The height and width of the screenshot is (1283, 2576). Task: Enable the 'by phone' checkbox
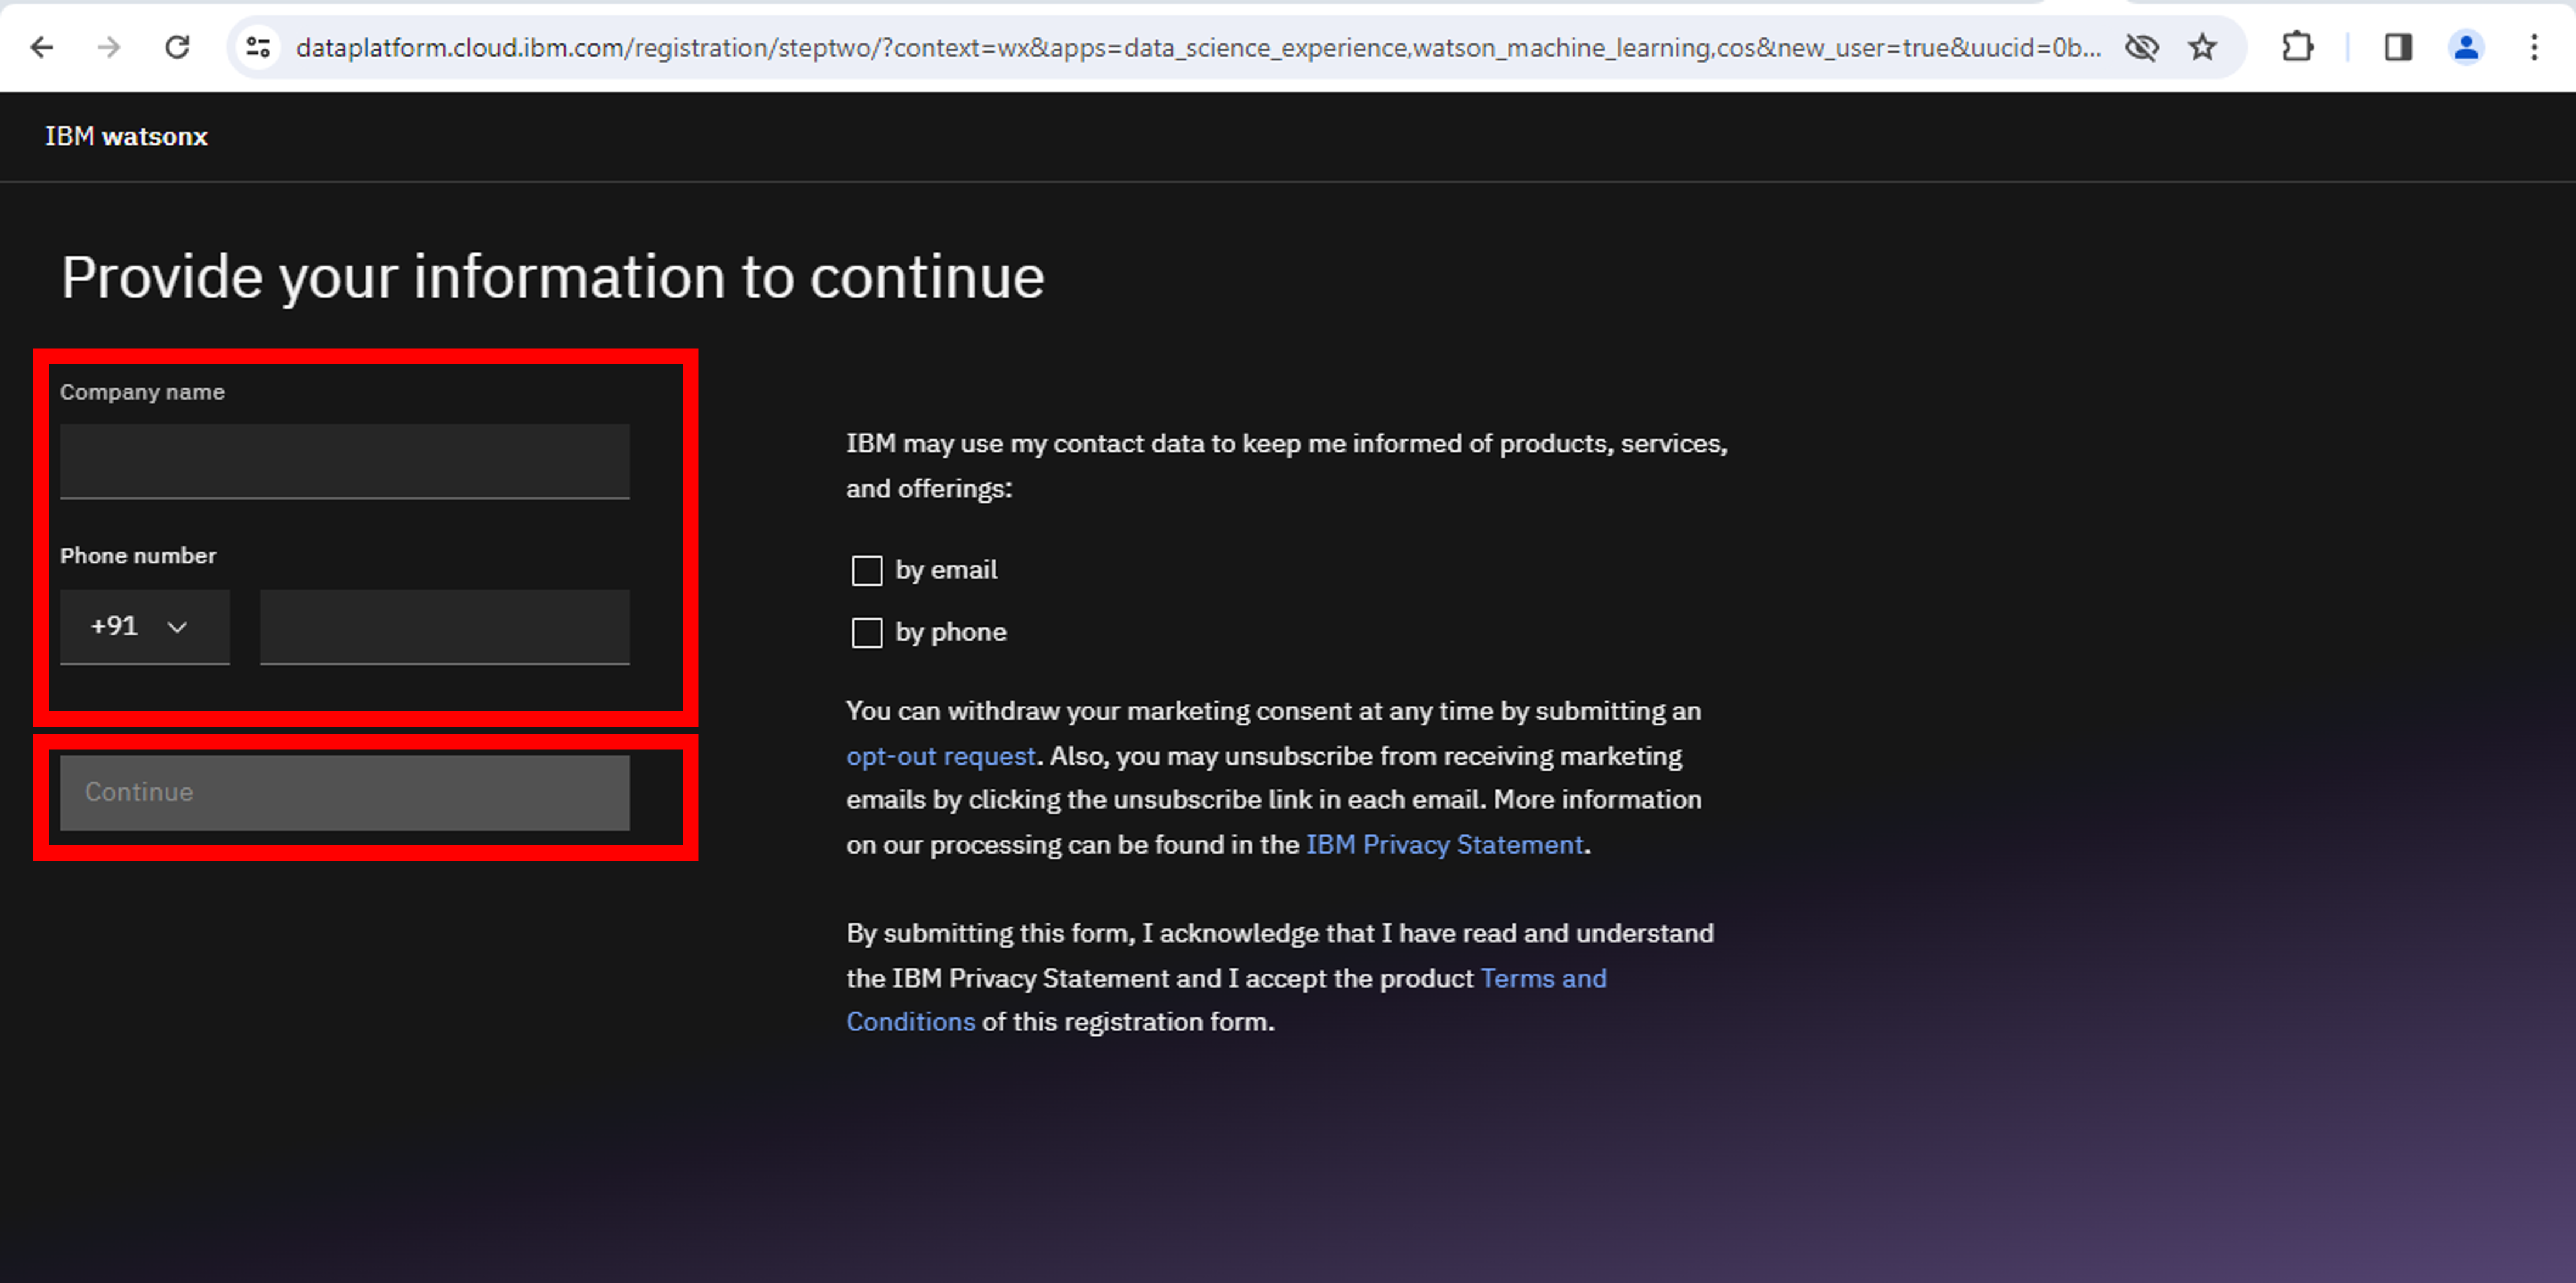(x=866, y=632)
